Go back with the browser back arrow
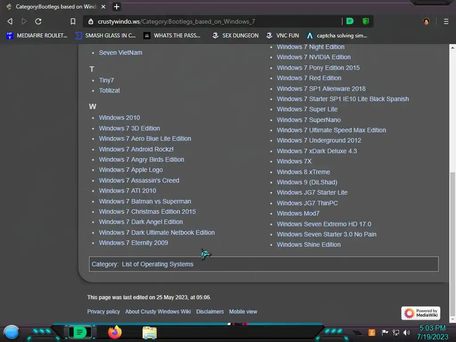Viewport: 456px width, 342px height. (10, 21)
